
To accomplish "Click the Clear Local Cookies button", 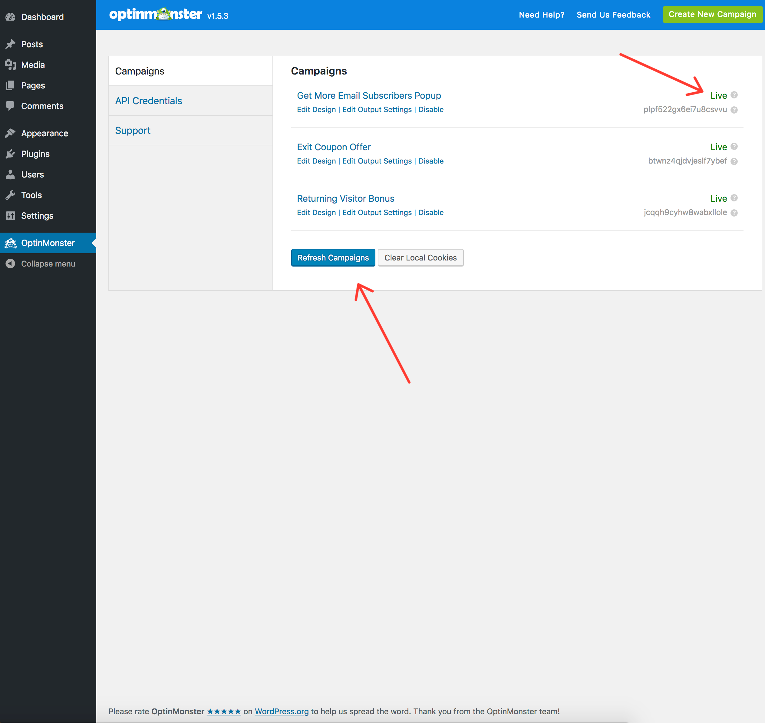I will pos(420,257).
